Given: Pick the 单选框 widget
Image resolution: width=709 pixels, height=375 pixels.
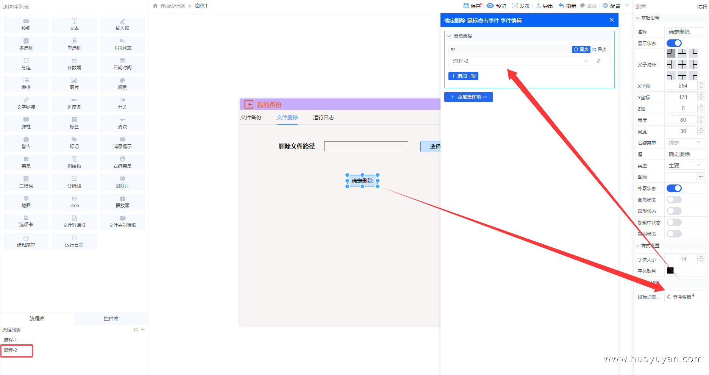Looking at the screenshot, I should tap(74, 45).
